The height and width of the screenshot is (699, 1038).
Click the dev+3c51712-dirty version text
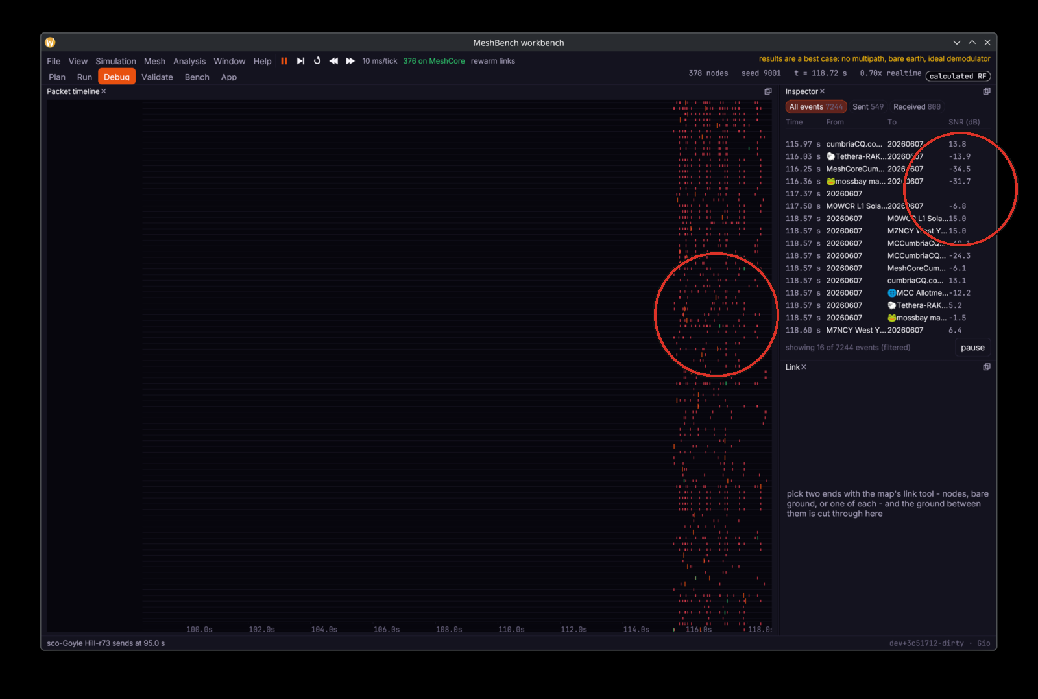pos(926,643)
